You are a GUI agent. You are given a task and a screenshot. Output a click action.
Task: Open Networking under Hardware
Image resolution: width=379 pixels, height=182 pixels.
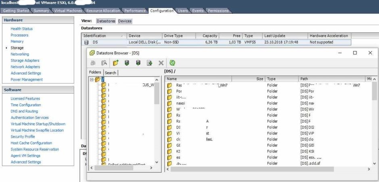coord(20,54)
